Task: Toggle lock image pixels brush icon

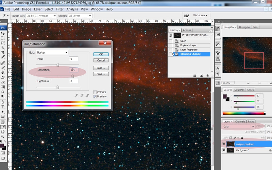Action: click(234, 138)
